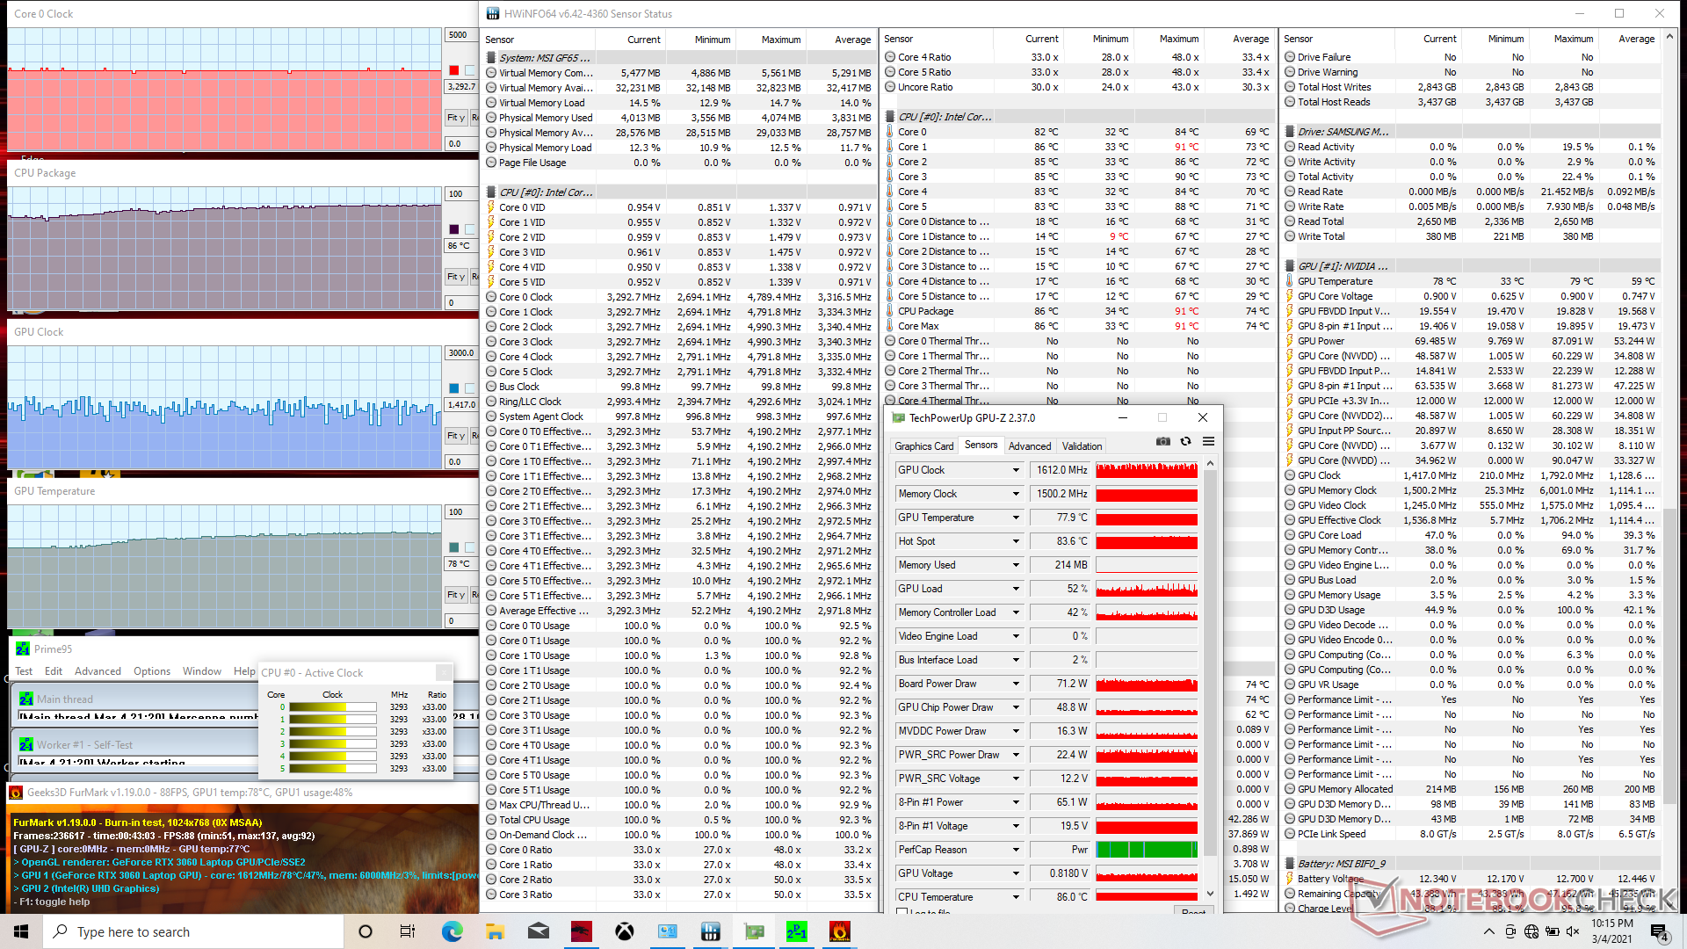Open the PerfCap Reason dropdown in GPU-Z
This screenshot has height=949, width=1687.
[x=1016, y=850]
